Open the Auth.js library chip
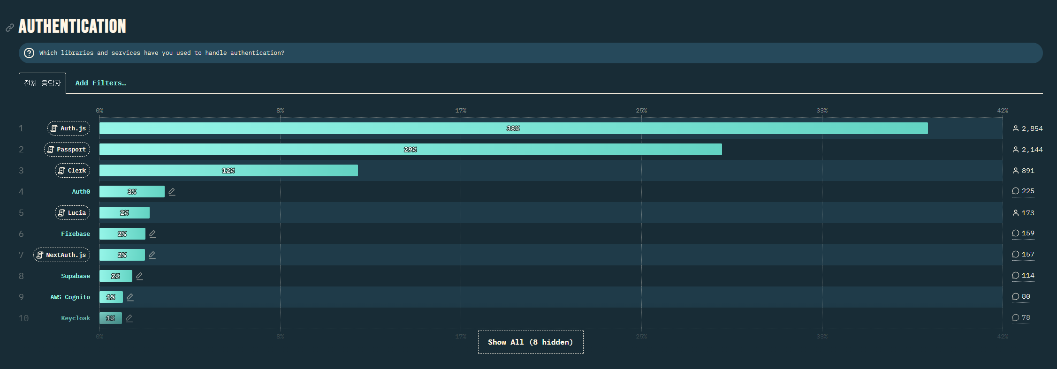Screen dimensions: 1057x369 pyautogui.click(x=68, y=128)
